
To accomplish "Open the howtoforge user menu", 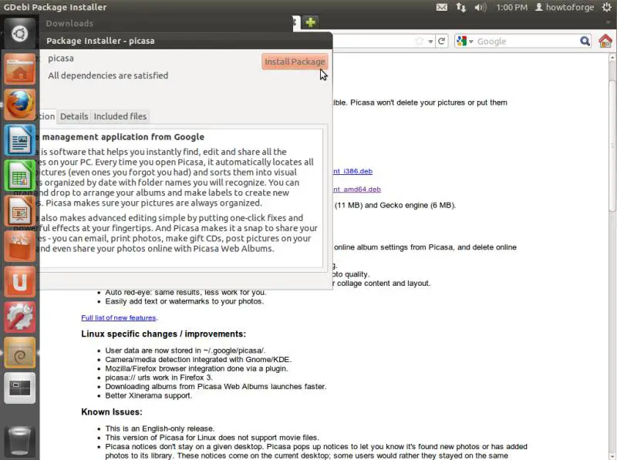I will coord(565,7).
